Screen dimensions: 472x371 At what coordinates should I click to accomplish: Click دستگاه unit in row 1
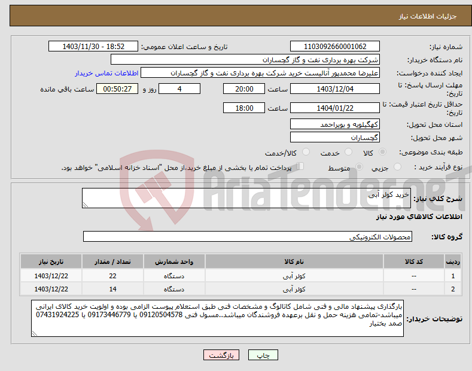(x=174, y=276)
